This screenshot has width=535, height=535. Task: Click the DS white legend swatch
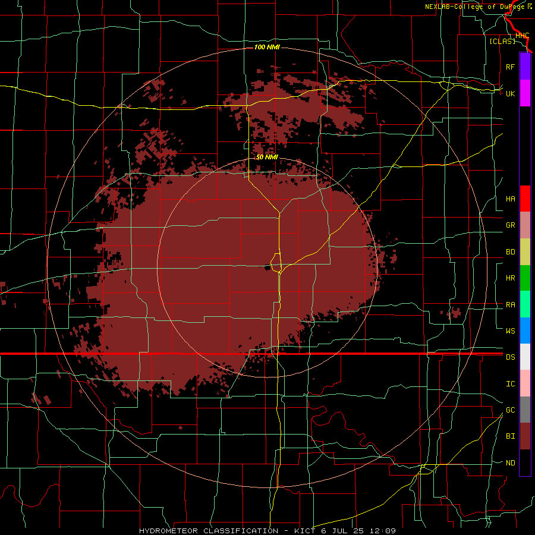tap(525, 357)
